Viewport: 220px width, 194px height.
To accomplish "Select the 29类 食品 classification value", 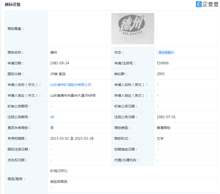I will [58, 74].
